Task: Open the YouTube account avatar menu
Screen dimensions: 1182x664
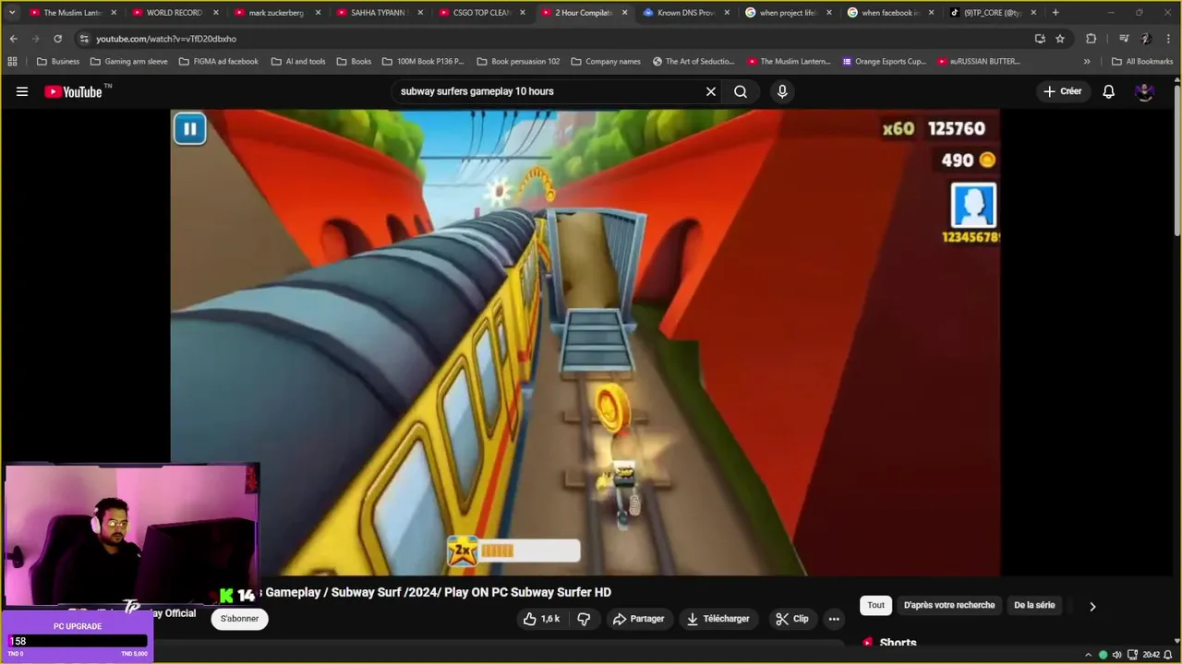Action: click(x=1144, y=91)
